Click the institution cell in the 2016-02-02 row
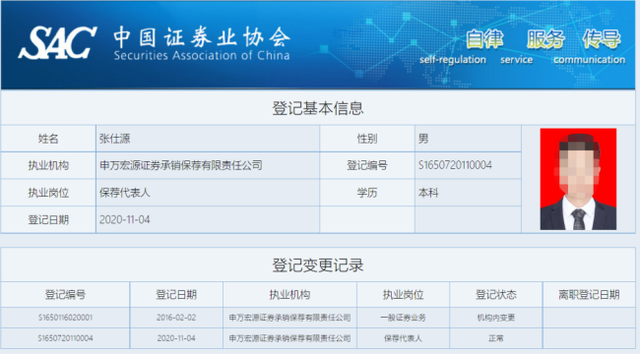640x354 pixels. [x=289, y=318]
